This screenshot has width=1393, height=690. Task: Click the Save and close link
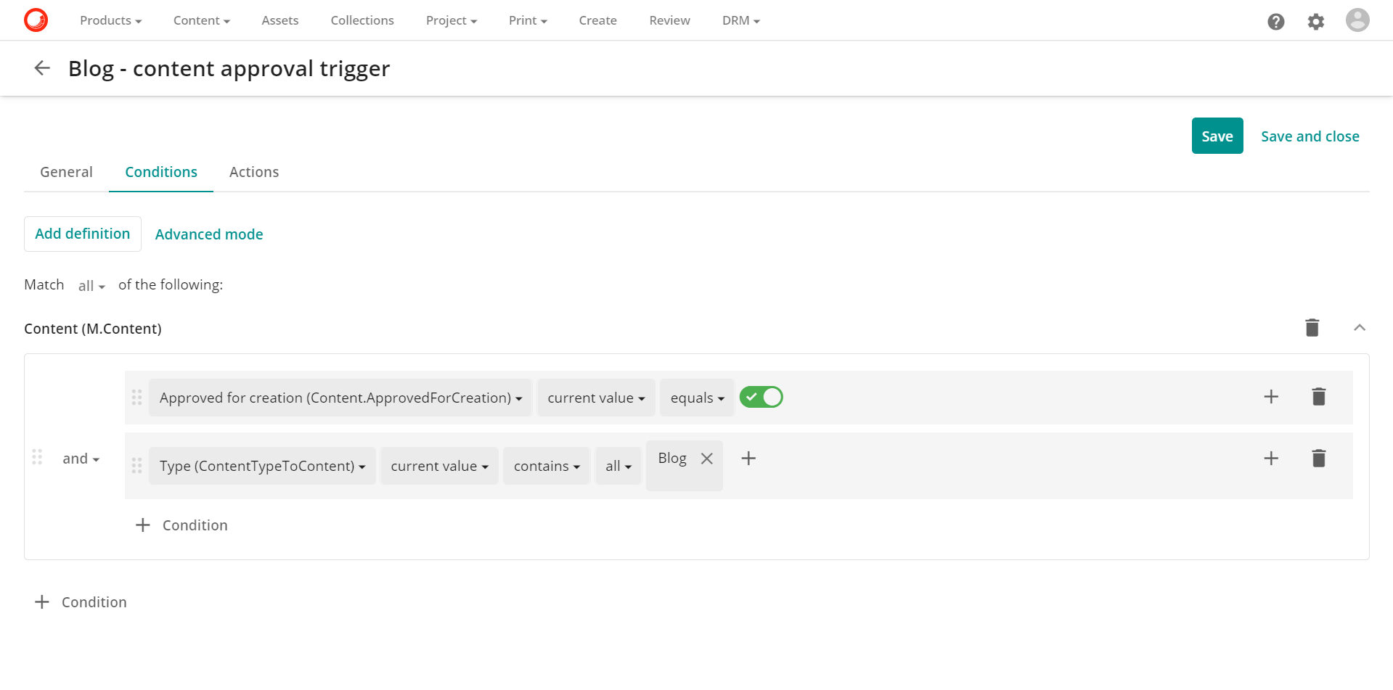pos(1310,136)
